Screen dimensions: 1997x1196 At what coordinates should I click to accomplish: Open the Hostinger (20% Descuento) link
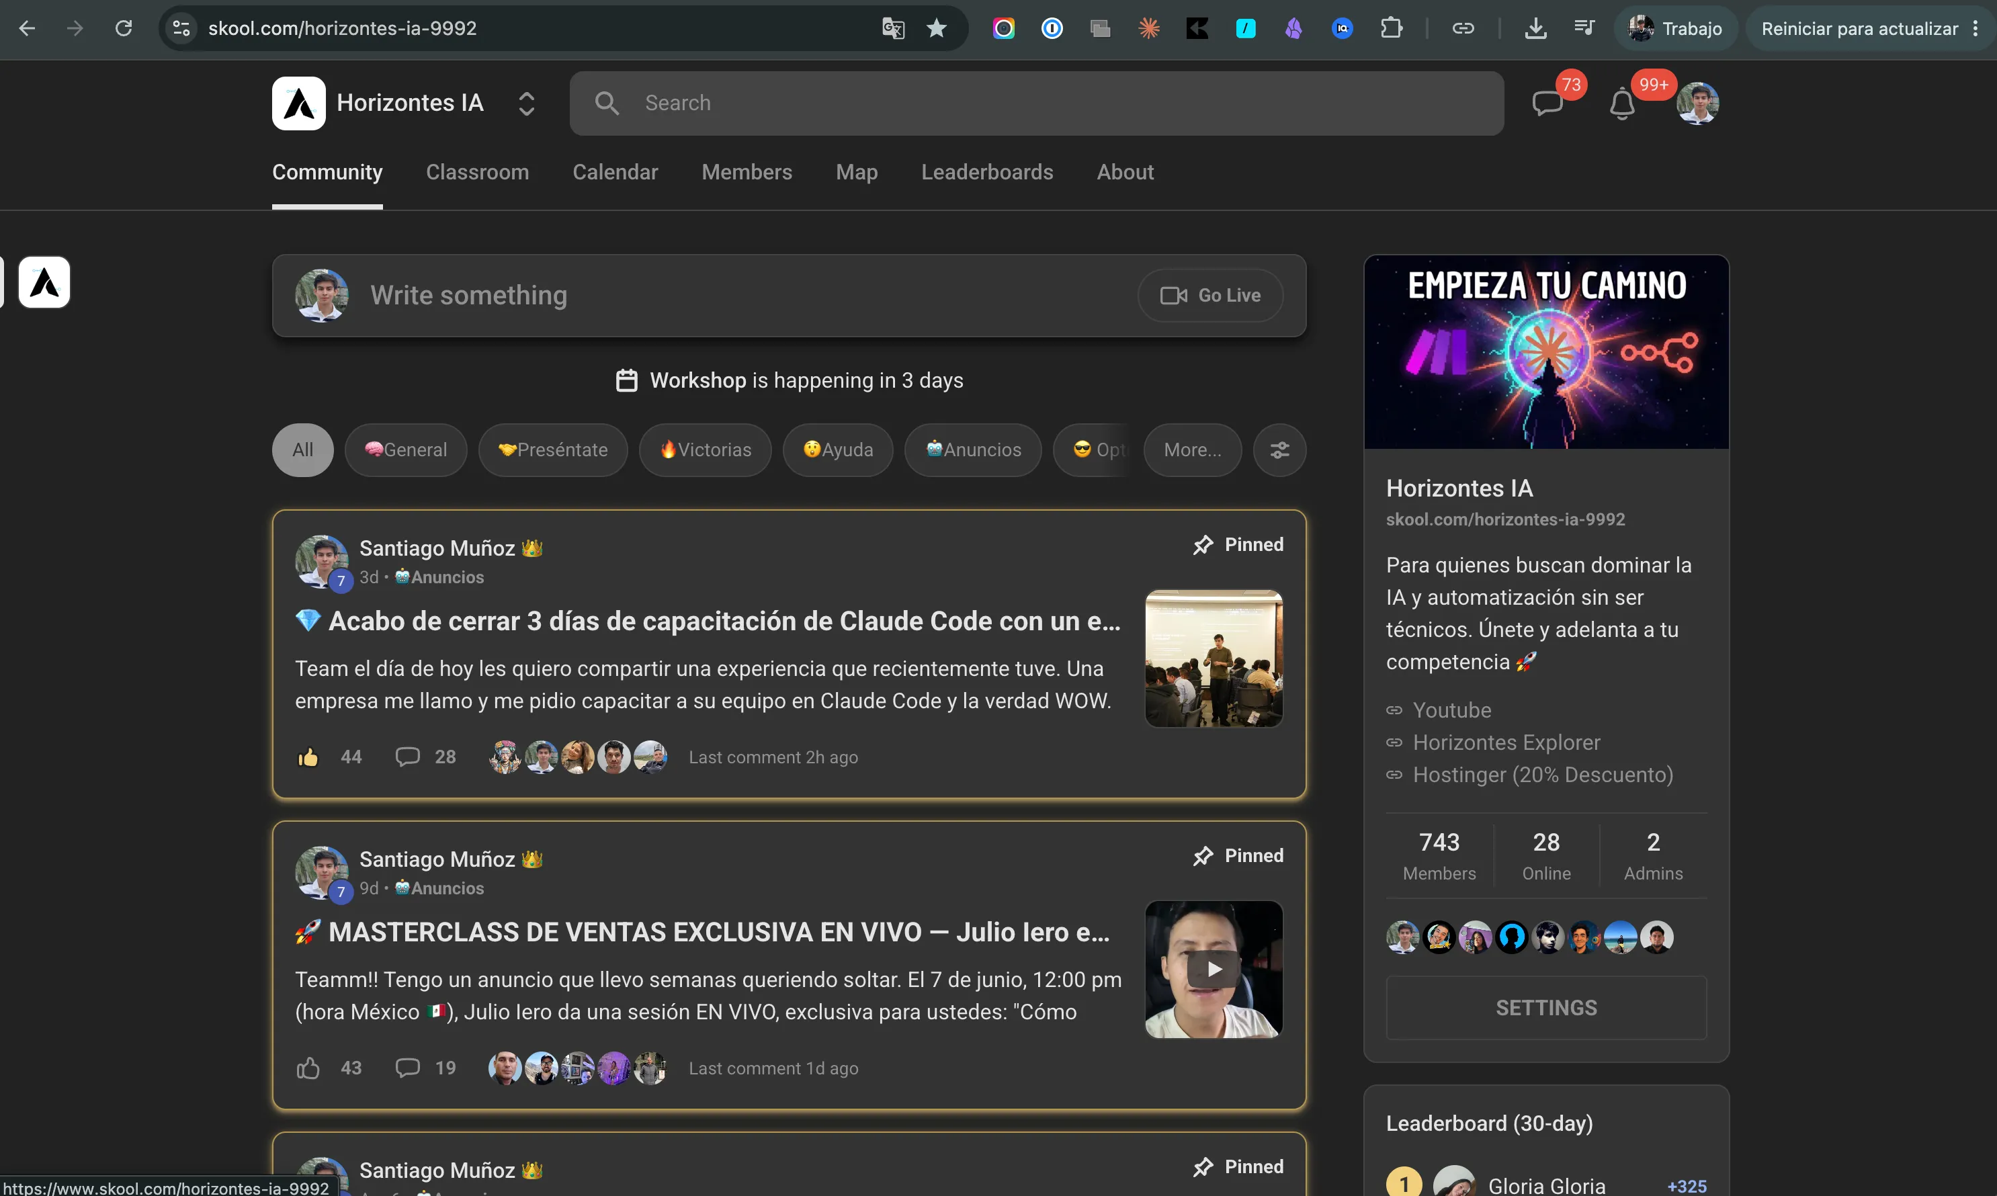click(x=1543, y=775)
